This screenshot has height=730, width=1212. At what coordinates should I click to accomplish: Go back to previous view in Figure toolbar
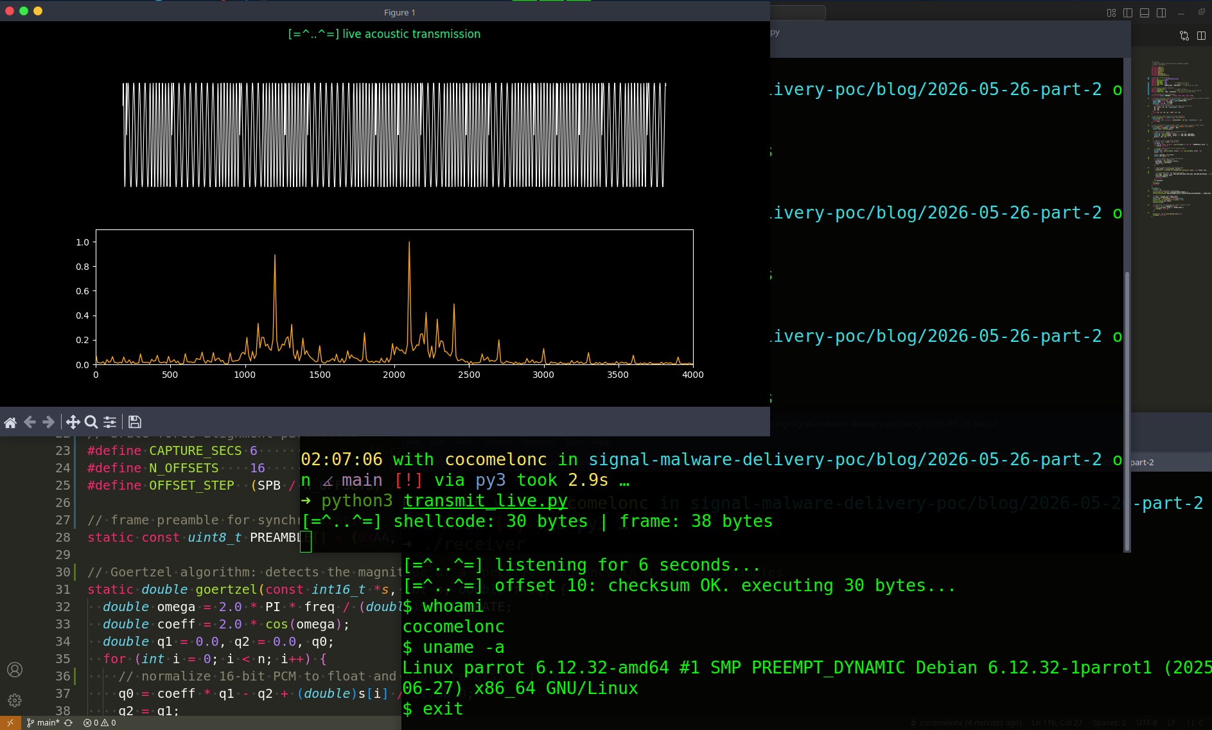pyautogui.click(x=29, y=422)
